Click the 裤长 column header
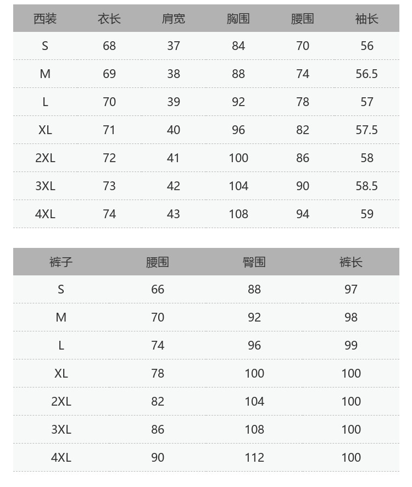The image size is (412, 487). click(351, 262)
